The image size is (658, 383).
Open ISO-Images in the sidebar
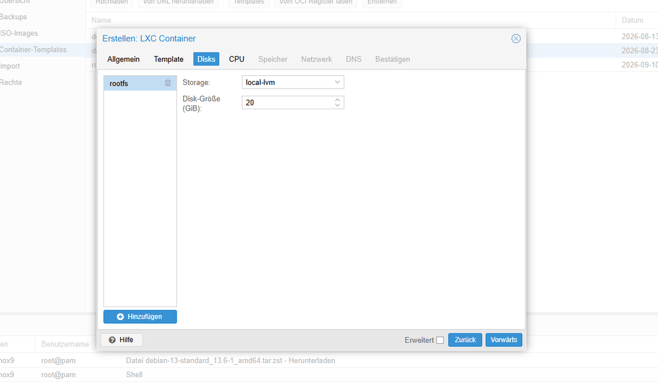(x=19, y=33)
